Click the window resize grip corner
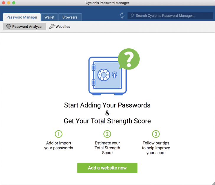This screenshot has height=185, width=215. tap(213, 183)
